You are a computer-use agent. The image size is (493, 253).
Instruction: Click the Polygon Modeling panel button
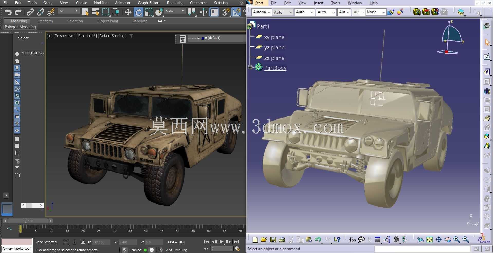(x=20, y=27)
